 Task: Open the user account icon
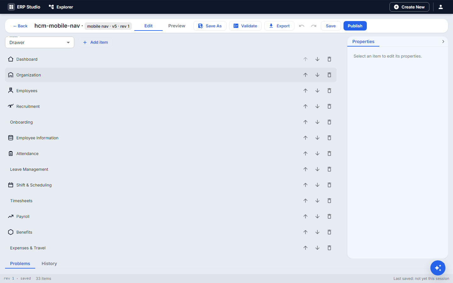pos(441,7)
